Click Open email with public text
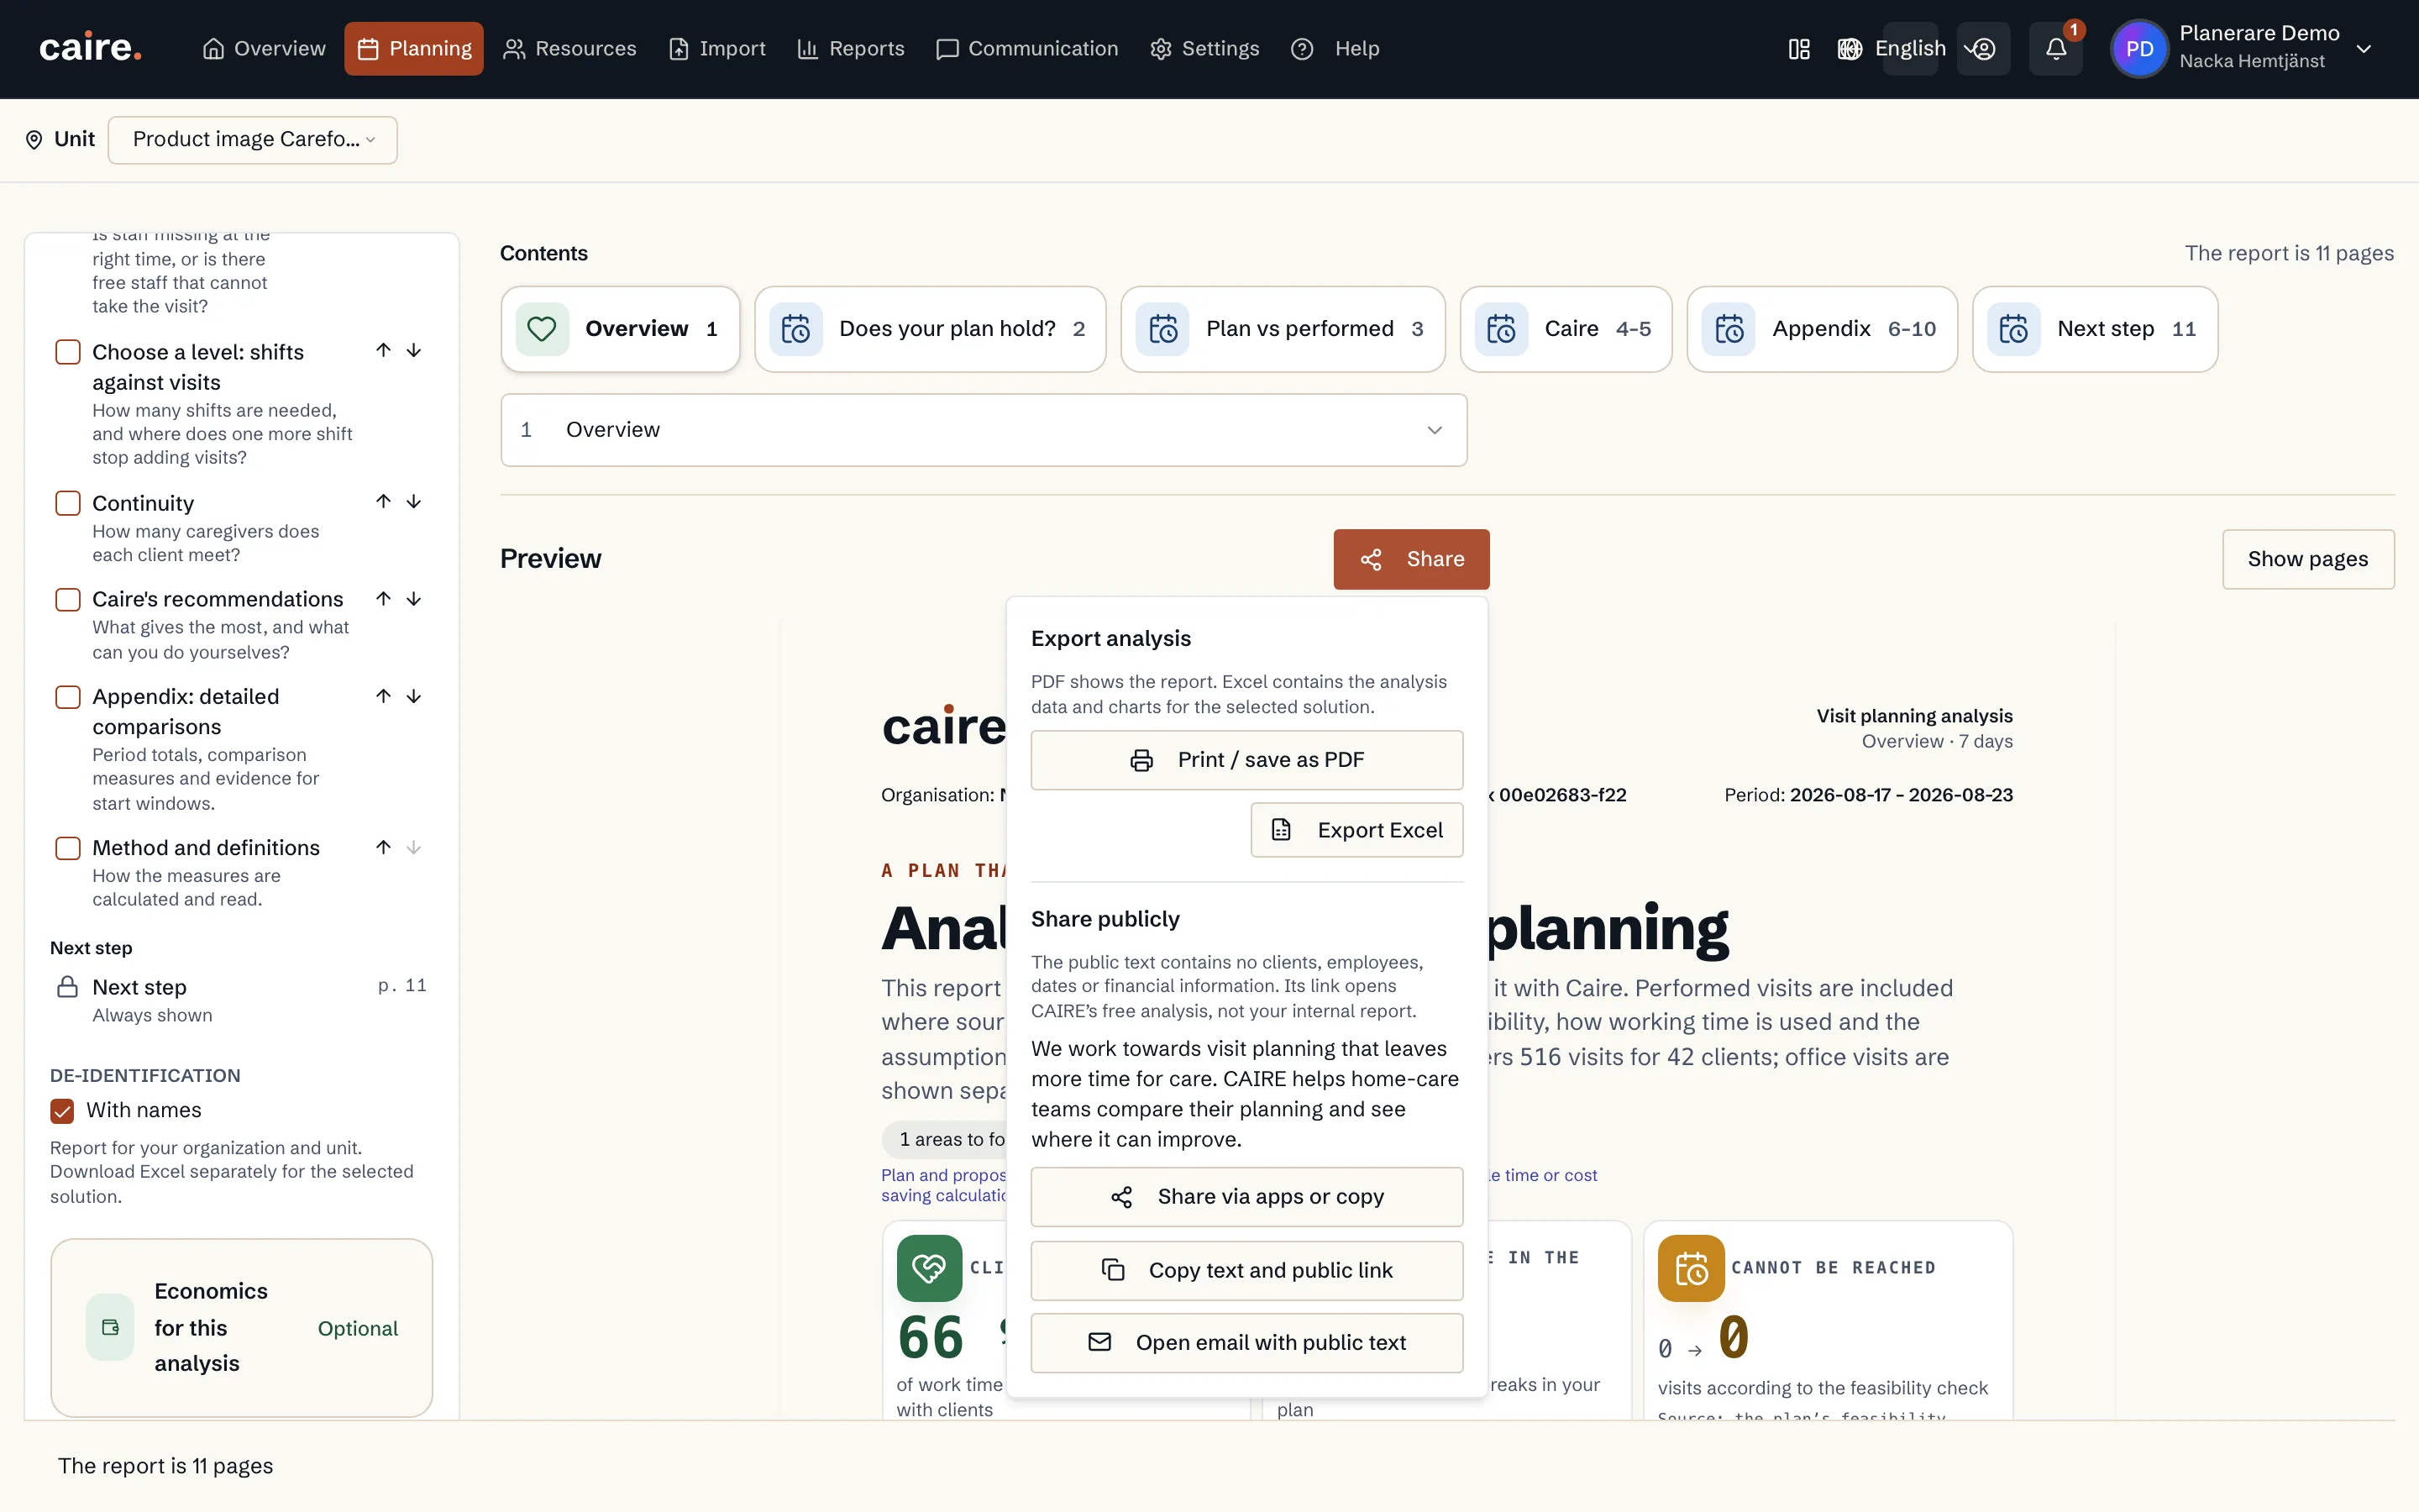This screenshot has height=1512, width=2419. pyautogui.click(x=1246, y=1343)
